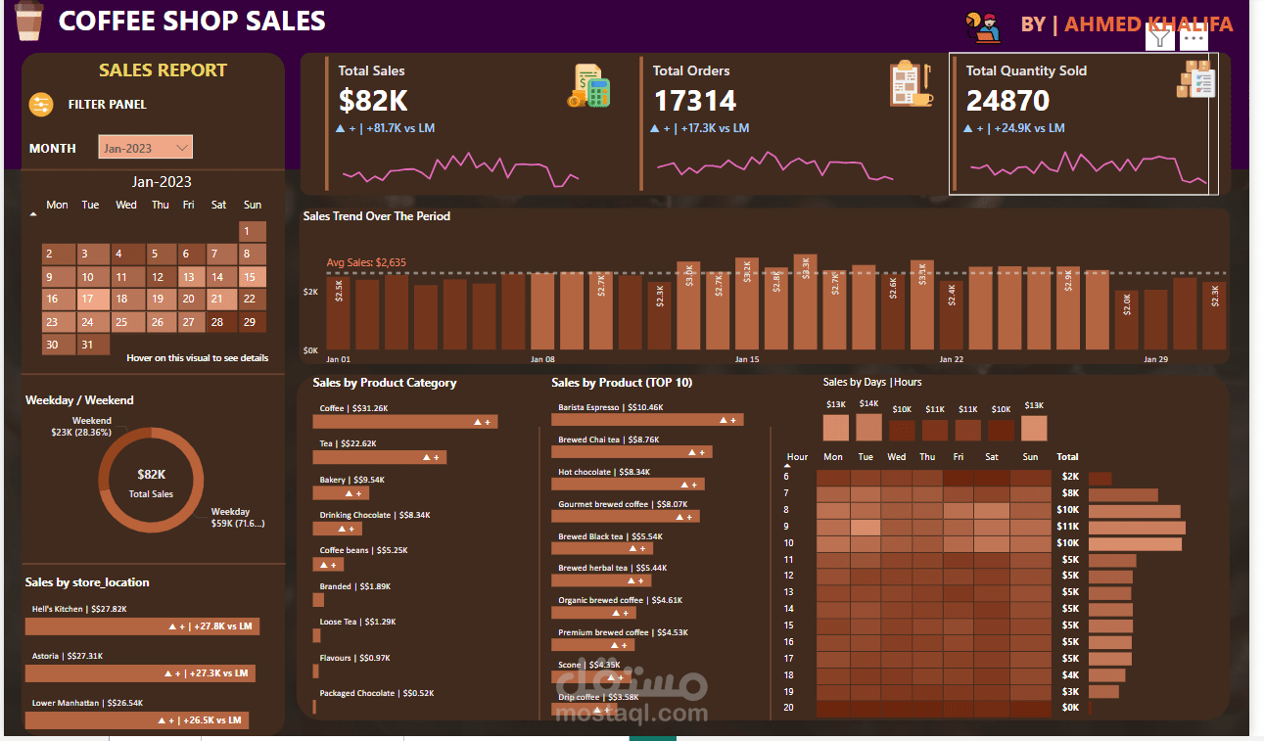Screen dimensions: 1264x741
Task: Select the Hell's Kitchen sales bar
Action: pyautogui.click(x=142, y=626)
